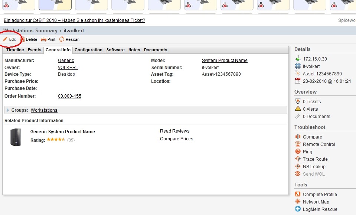Click Send WOL option
This screenshot has width=356, height=215.
[x=313, y=174]
